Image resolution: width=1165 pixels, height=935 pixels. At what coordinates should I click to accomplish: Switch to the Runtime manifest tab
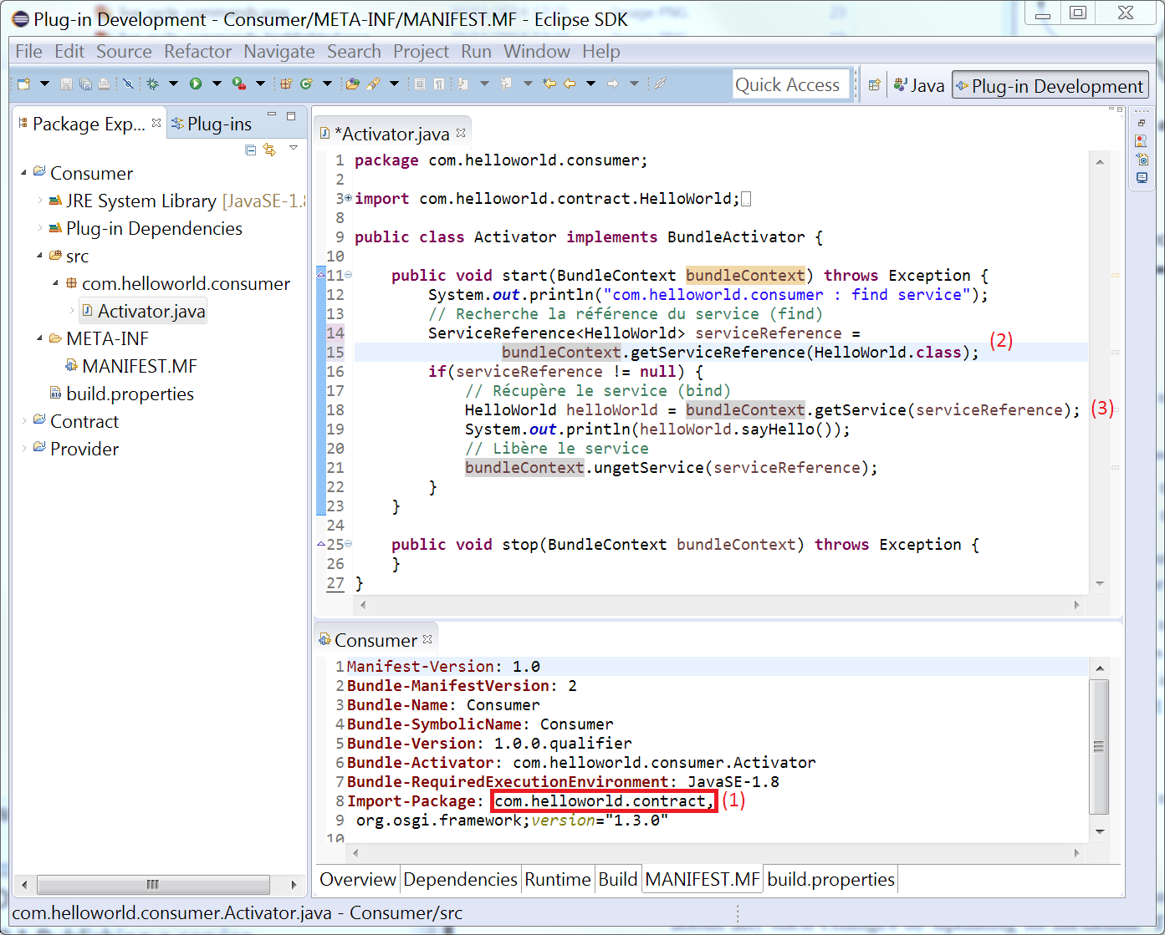pos(557,879)
